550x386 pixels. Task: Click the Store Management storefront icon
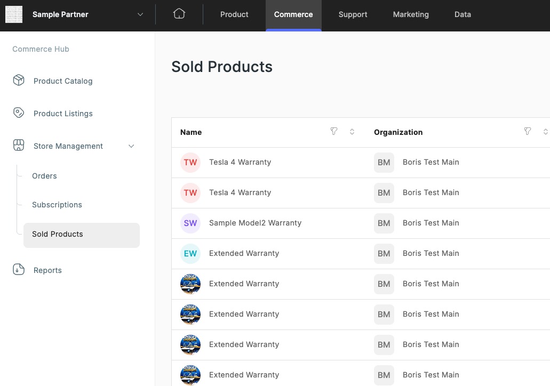[19, 145]
